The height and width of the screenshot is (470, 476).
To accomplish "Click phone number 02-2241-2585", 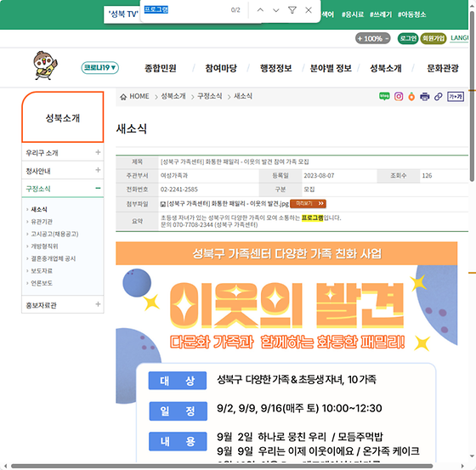I will pyautogui.click(x=178, y=190).
